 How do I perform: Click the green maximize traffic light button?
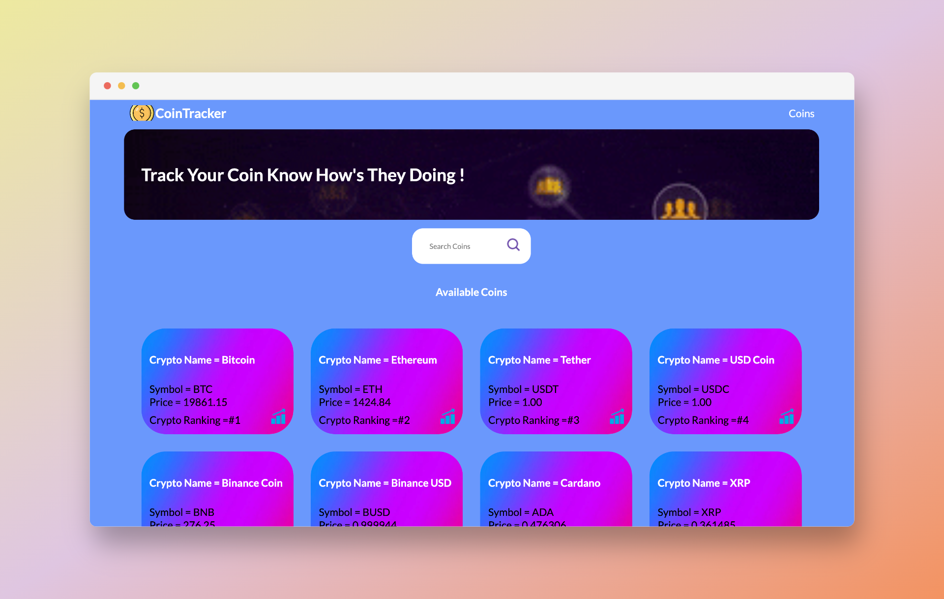136,86
